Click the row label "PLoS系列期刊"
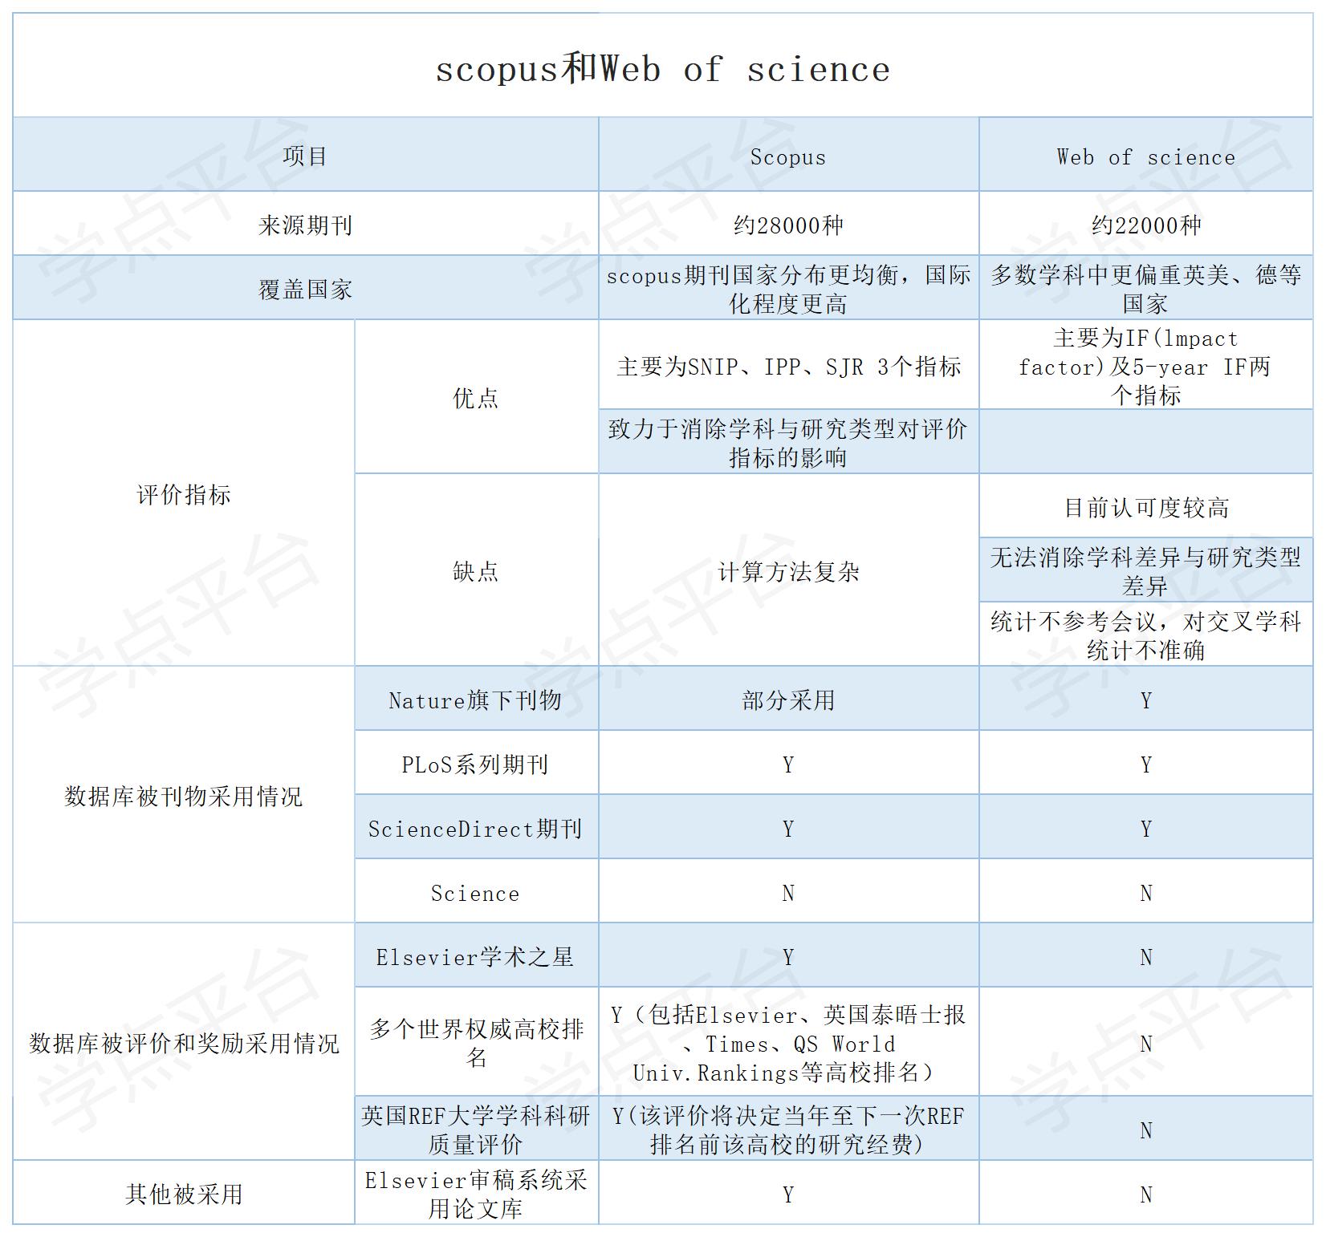Image resolution: width=1326 pixels, height=1237 pixels. [476, 764]
